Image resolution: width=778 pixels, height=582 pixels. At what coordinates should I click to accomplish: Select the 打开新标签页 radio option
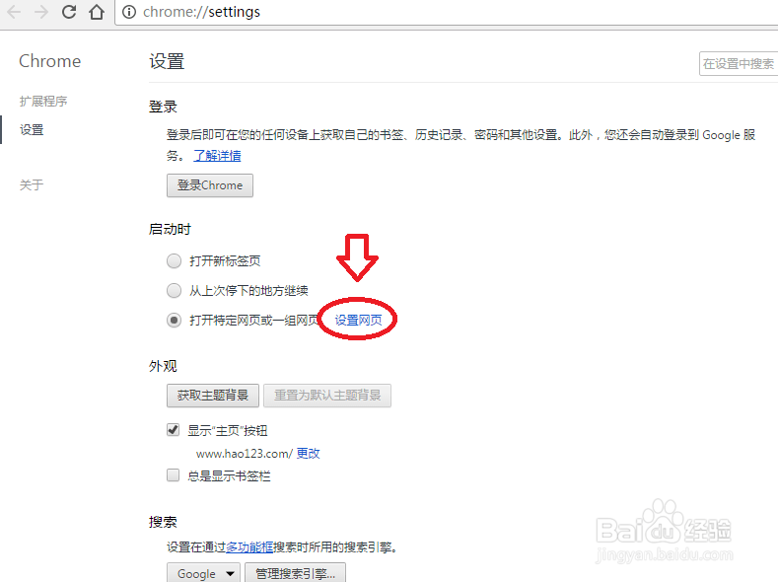click(x=174, y=261)
